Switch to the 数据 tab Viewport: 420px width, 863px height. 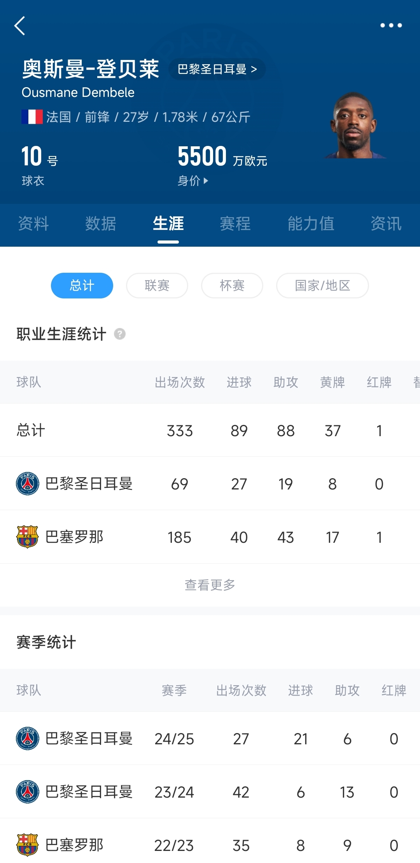[101, 224]
